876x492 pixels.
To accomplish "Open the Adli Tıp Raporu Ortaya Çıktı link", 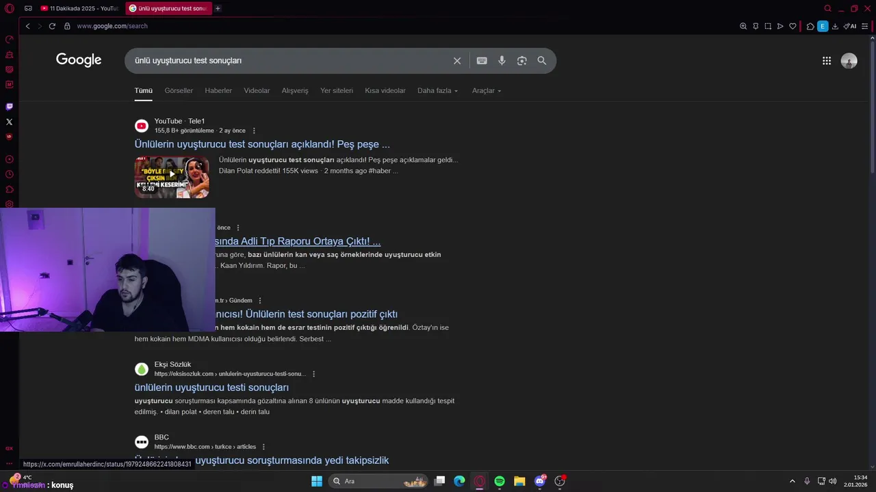I will click(x=298, y=241).
